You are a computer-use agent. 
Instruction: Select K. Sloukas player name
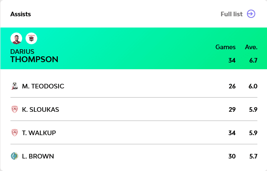(41, 110)
